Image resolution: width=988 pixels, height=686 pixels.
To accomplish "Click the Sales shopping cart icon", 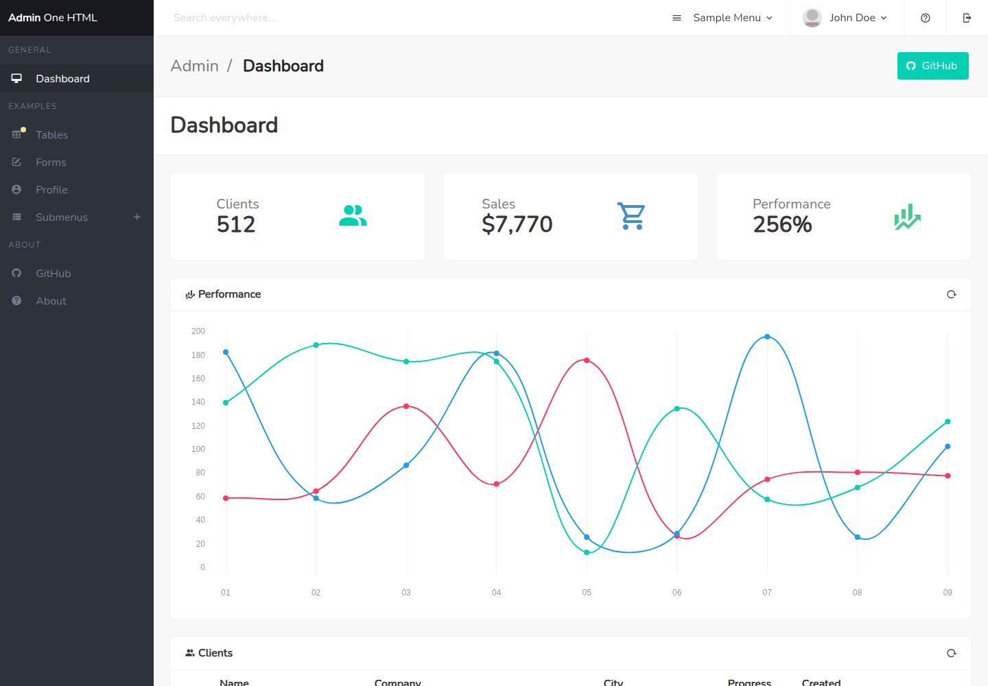I will pos(631,216).
